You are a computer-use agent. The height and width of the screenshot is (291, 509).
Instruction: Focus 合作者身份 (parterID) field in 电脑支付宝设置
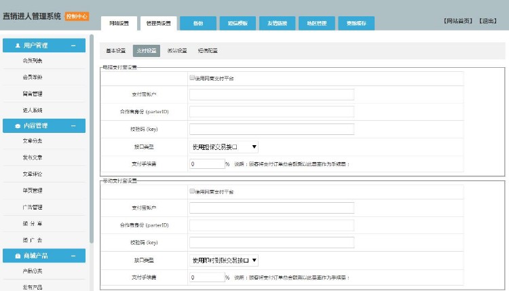tap(271, 112)
